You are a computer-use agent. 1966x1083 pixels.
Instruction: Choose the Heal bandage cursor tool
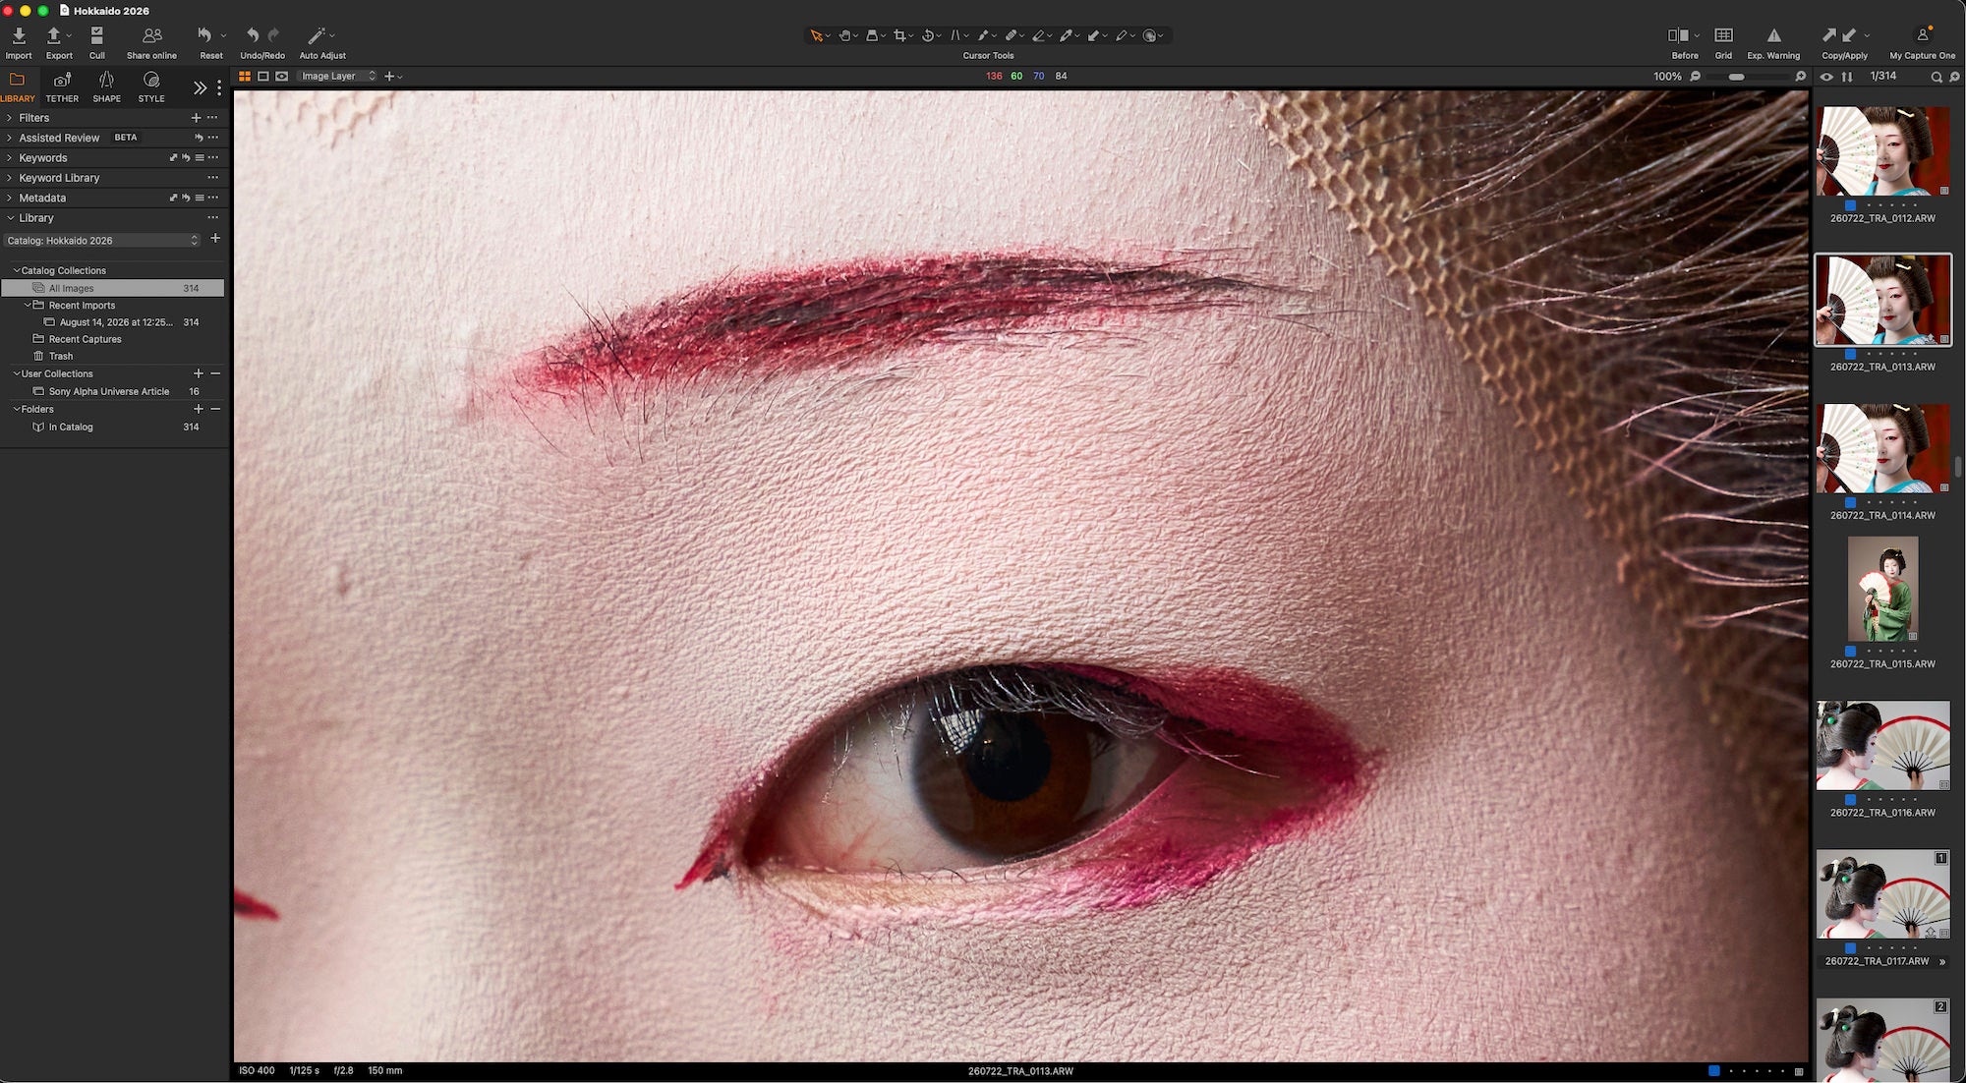(1011, 36)
